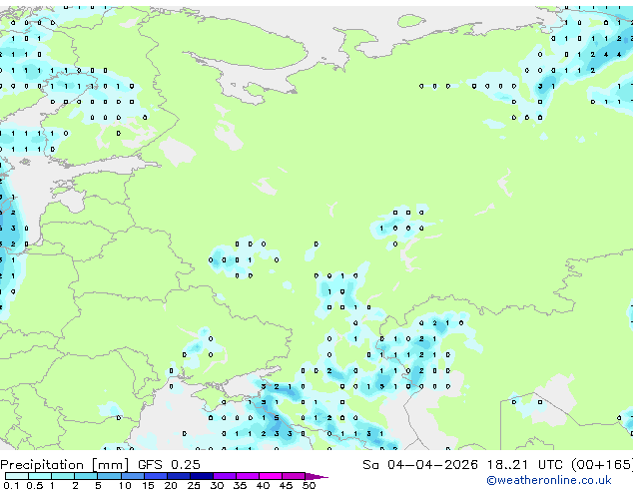Click the '18..21 UTC' time text

(525, 465)
